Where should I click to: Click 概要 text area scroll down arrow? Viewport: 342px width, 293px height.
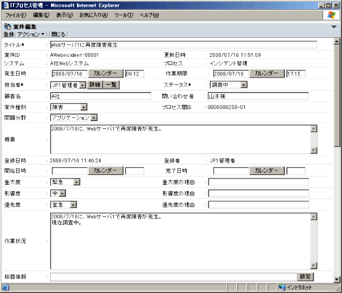click(x=313, y=150)
